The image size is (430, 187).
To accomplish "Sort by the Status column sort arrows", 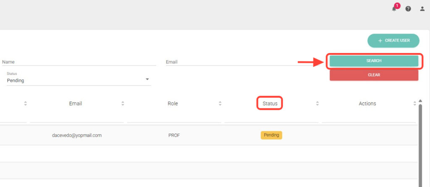I will tap(317, 103).
